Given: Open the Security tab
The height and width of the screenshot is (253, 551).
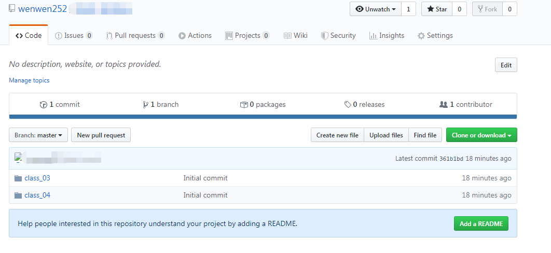Looking at the screenshot, I should coord(338,35).
